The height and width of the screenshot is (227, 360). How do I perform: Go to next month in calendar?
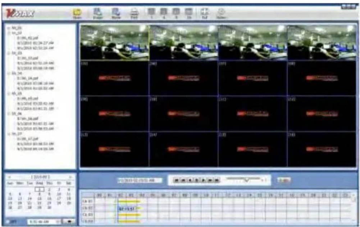[70, 177]
